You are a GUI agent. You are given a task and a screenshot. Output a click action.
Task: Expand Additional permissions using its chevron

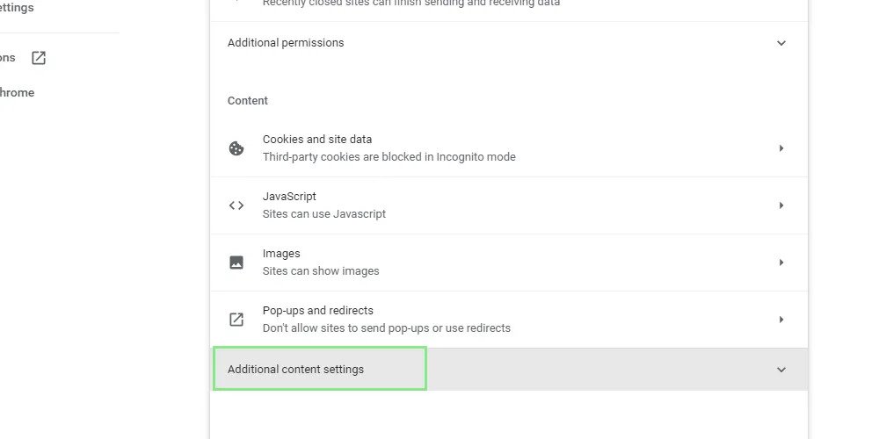point(781,43)
